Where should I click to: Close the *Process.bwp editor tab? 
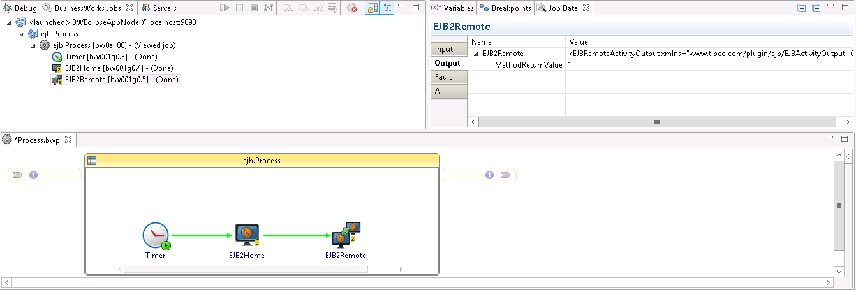(x=69, y=140)
